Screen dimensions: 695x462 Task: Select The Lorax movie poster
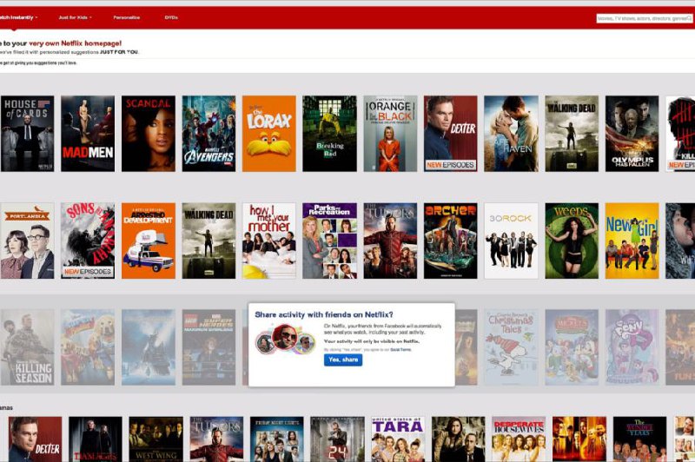[269, 133]
